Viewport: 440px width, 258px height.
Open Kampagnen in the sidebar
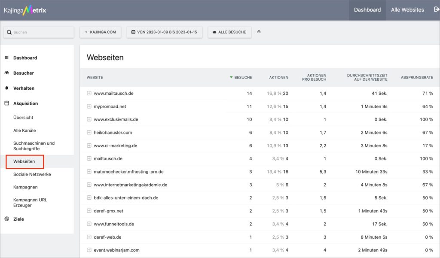coord(25,187)
